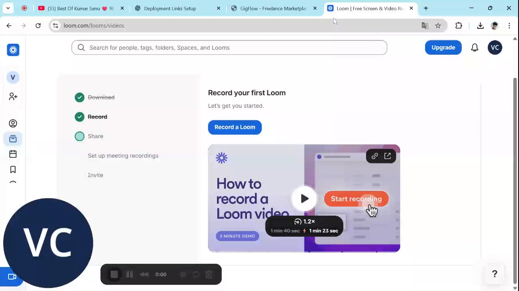Click the browser reload button
The width and height of the screenshot is (519, 291).
pos(38,26)
